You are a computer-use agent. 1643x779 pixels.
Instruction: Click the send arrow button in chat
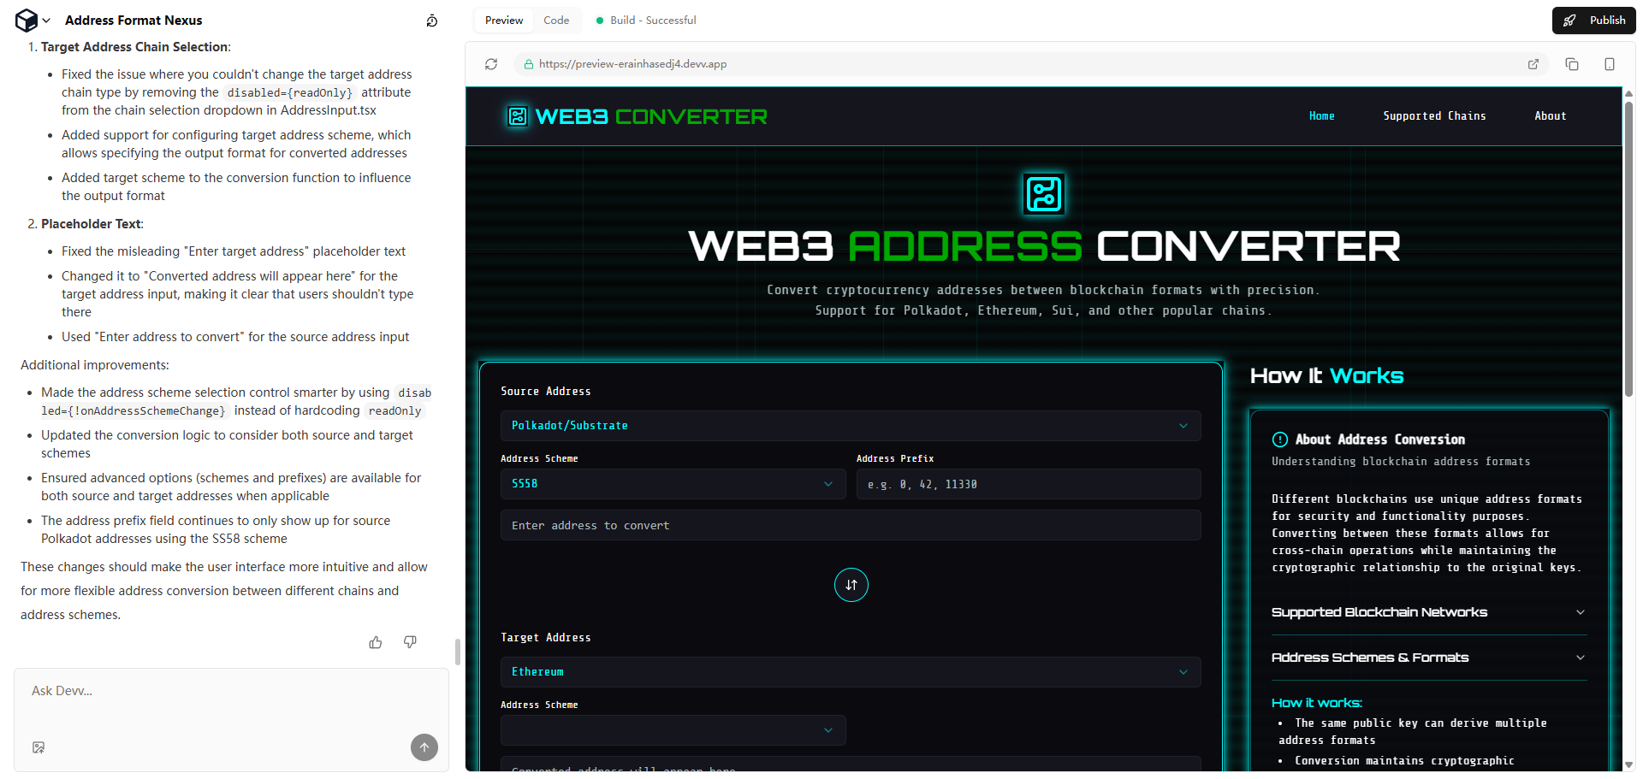point(424,747)
